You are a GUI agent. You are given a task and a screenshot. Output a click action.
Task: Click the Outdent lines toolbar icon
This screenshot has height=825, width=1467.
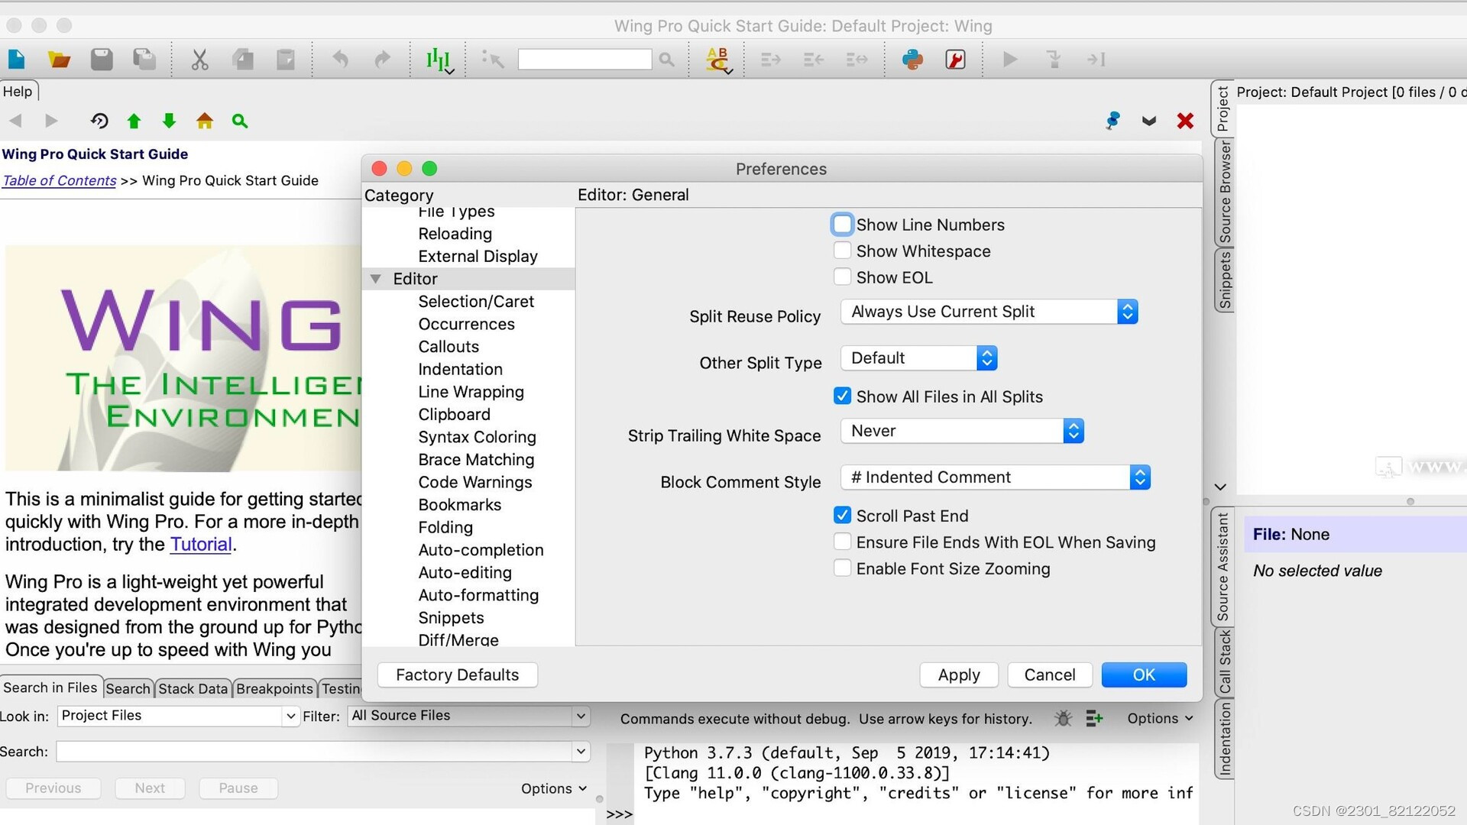click(814, 59)
